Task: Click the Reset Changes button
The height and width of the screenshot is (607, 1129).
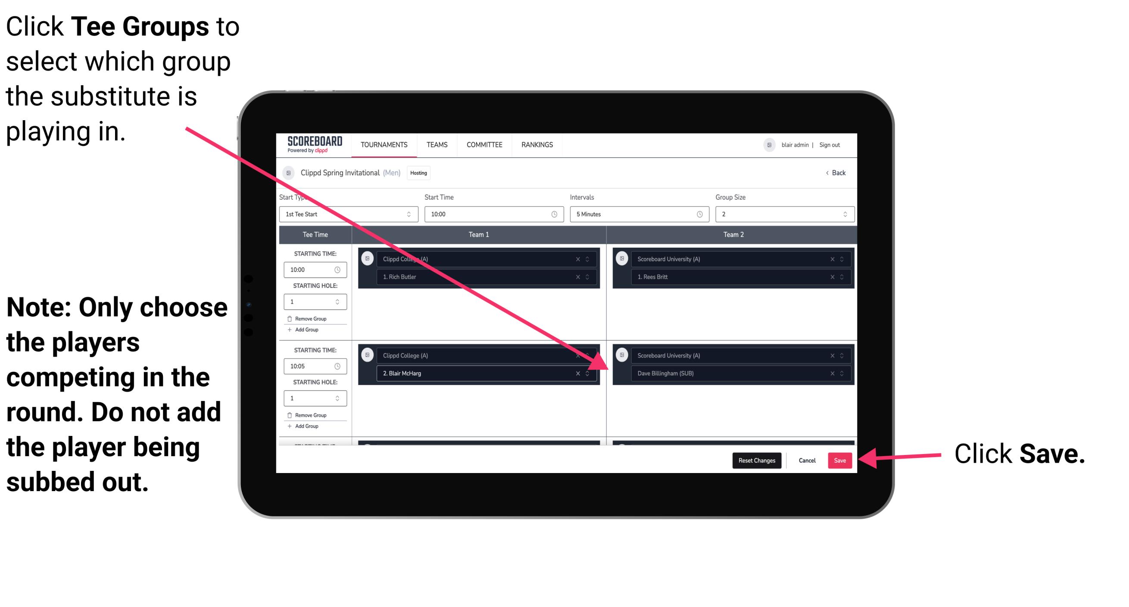Action: 755,461
